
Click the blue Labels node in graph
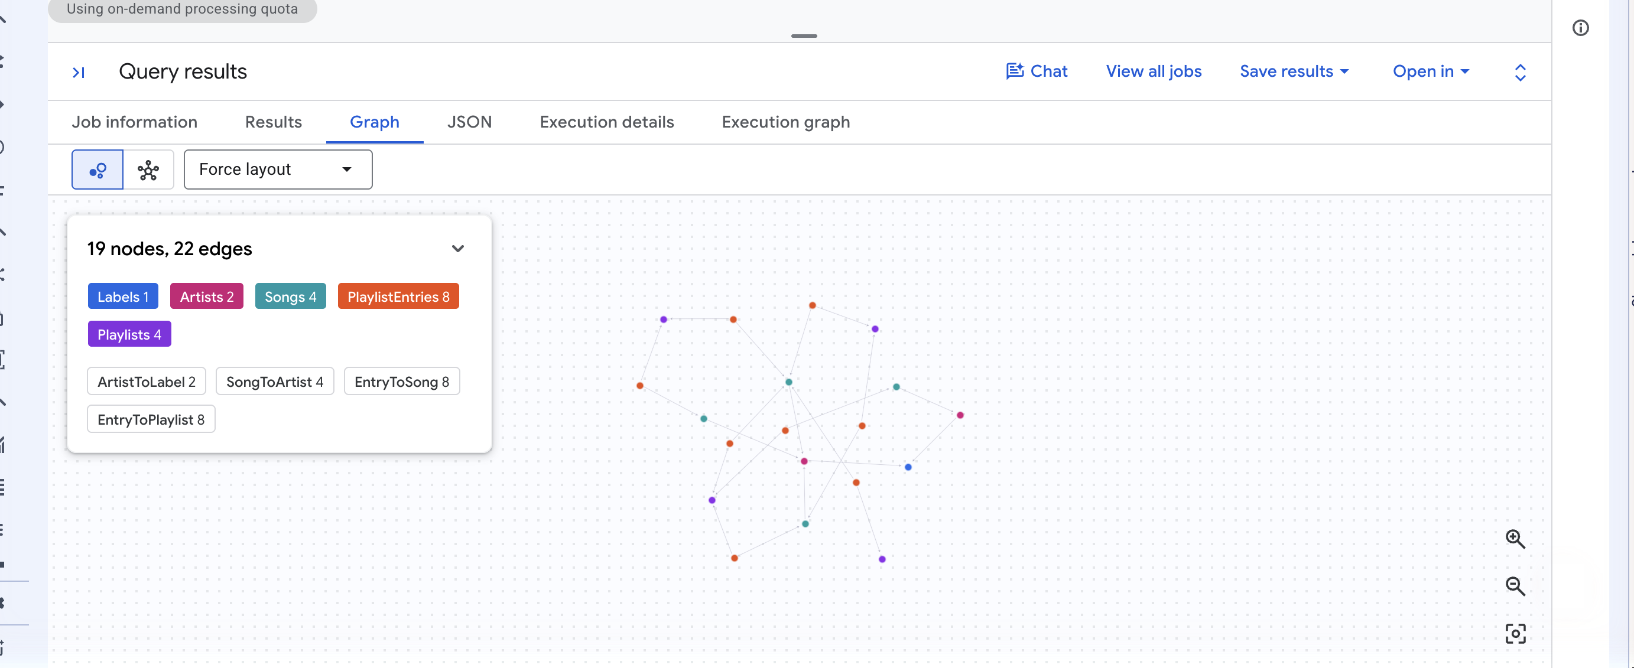(908, 468)
